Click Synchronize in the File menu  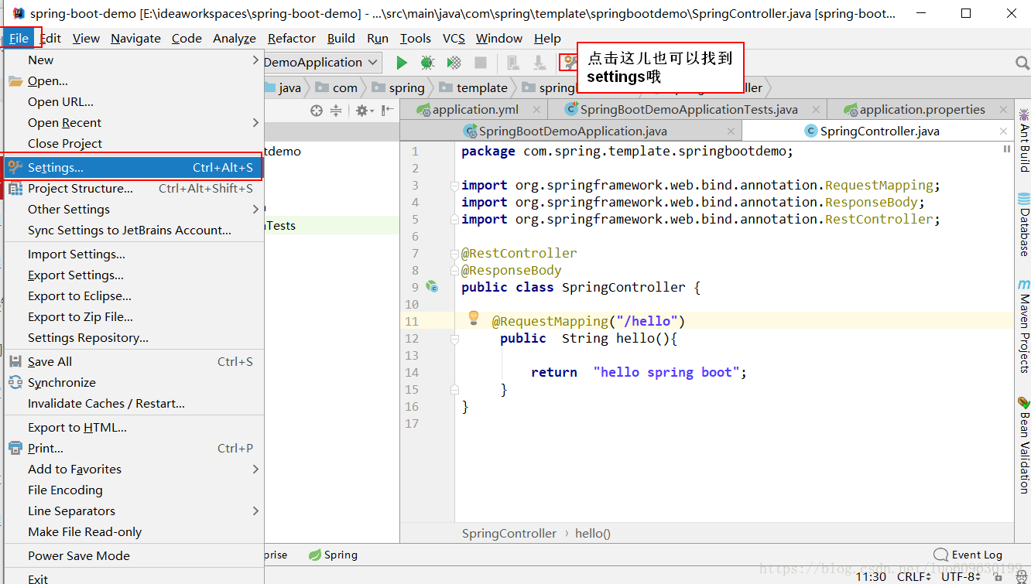(135, 382)
